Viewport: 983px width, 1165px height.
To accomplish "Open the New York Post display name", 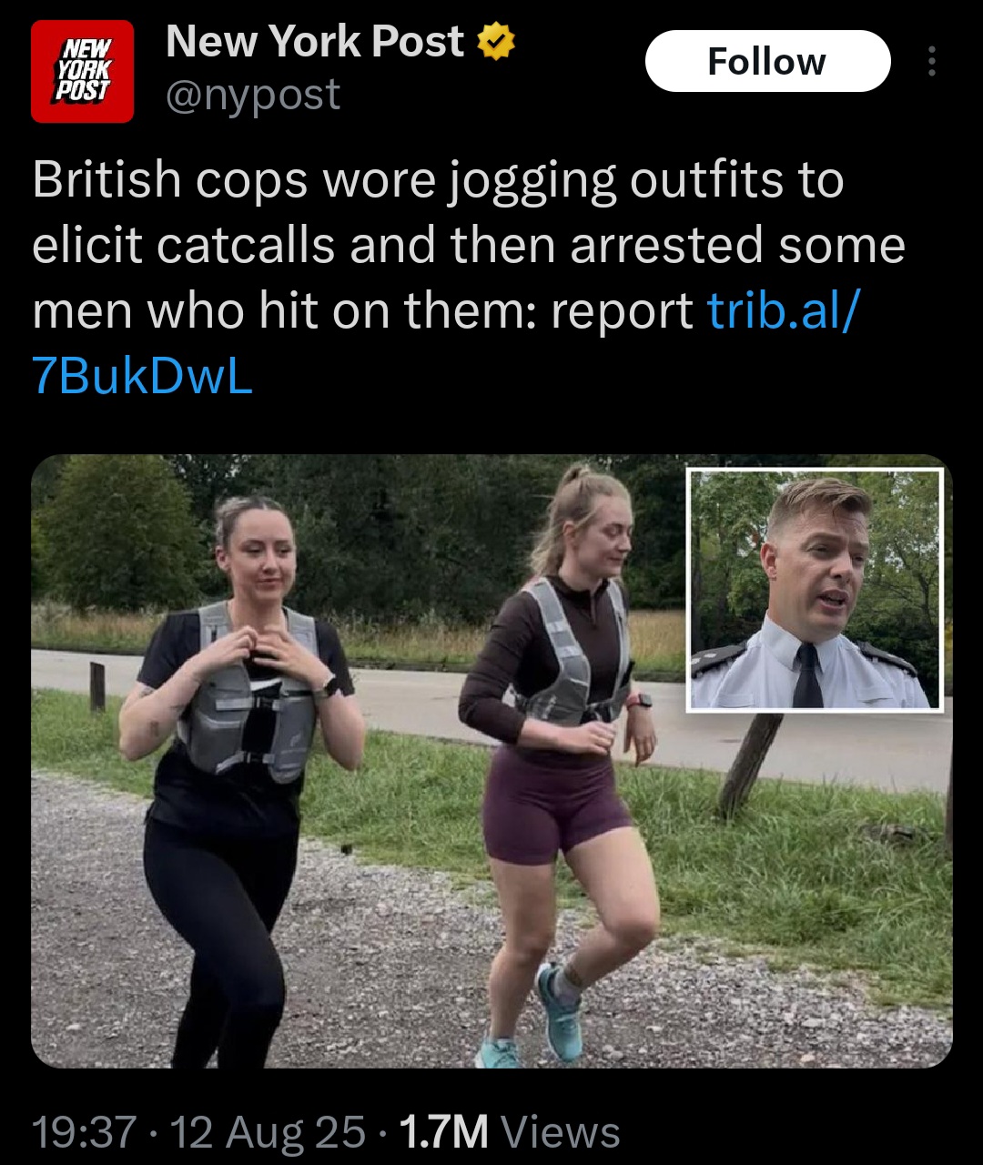I will [x=315, y=42].
